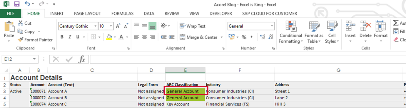Toggle bottom align for cell text

pos(152,26)
